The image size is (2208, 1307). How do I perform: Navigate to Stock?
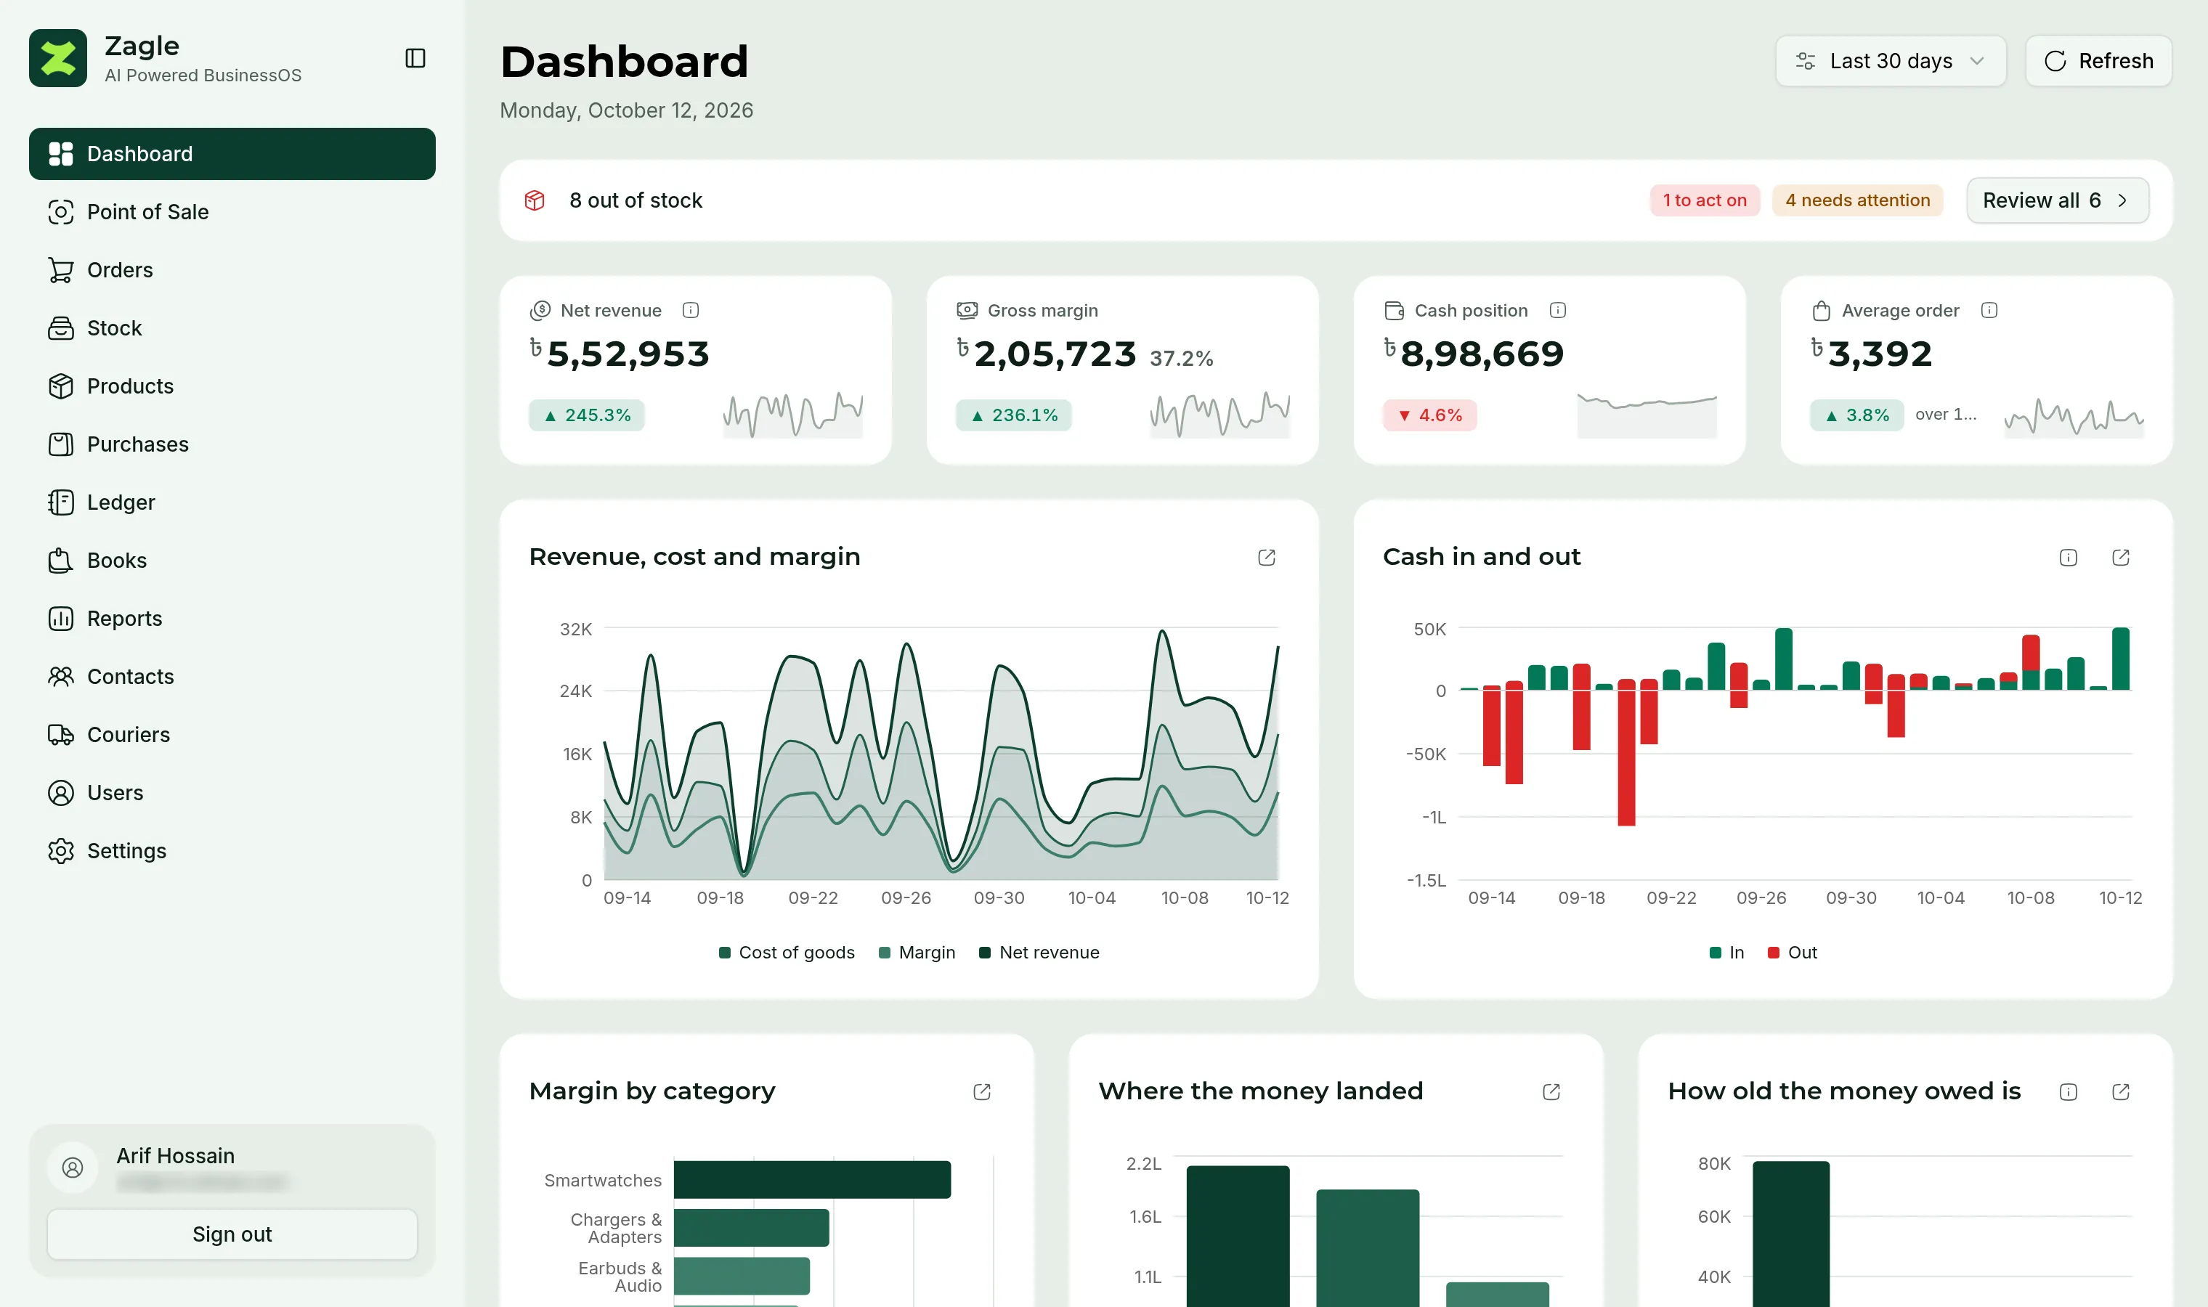click(x=232, y=327)
